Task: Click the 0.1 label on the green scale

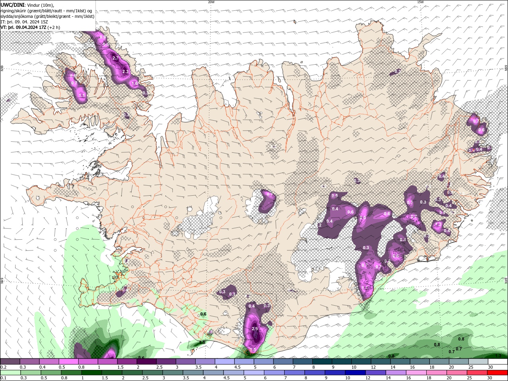Action: pyautogui.click(x=3, y=378)
